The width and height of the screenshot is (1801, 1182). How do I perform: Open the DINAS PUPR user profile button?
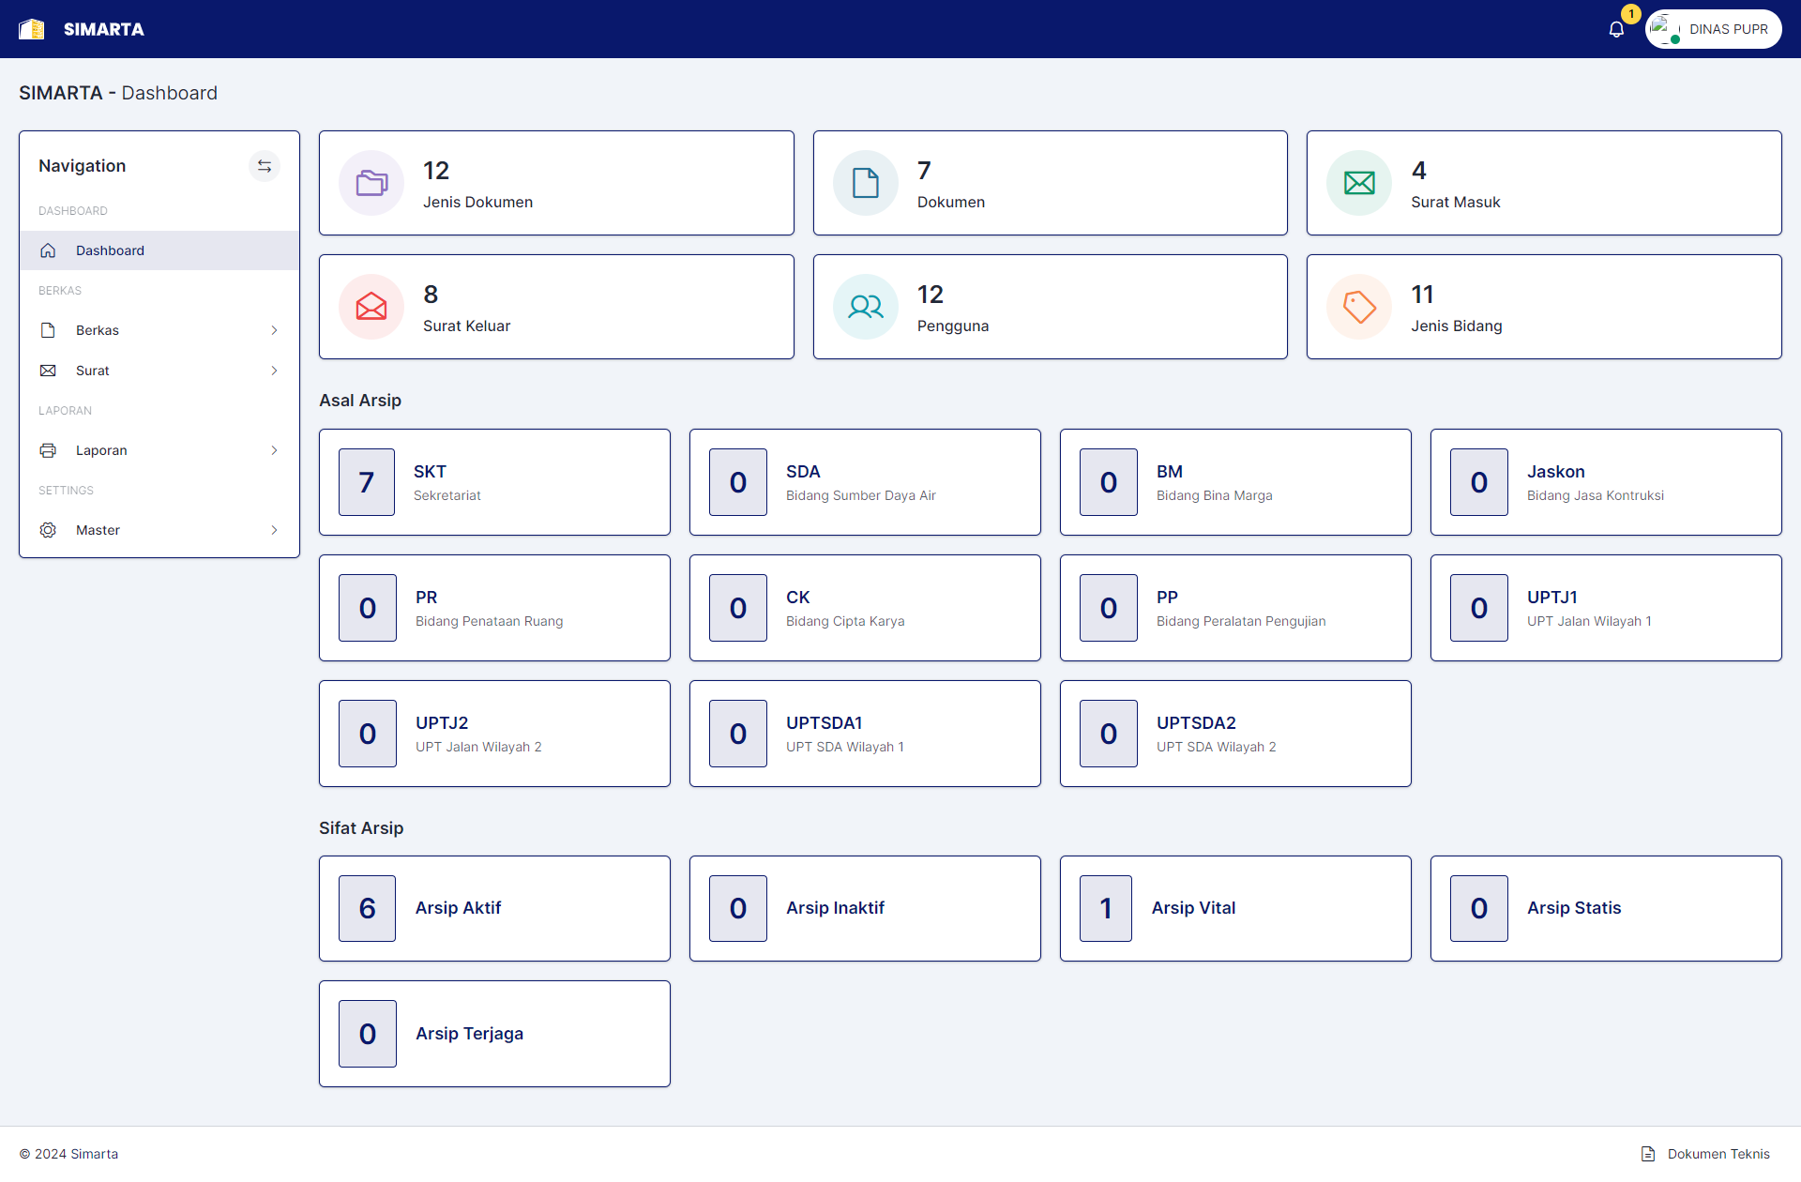tap(1714, 29)
